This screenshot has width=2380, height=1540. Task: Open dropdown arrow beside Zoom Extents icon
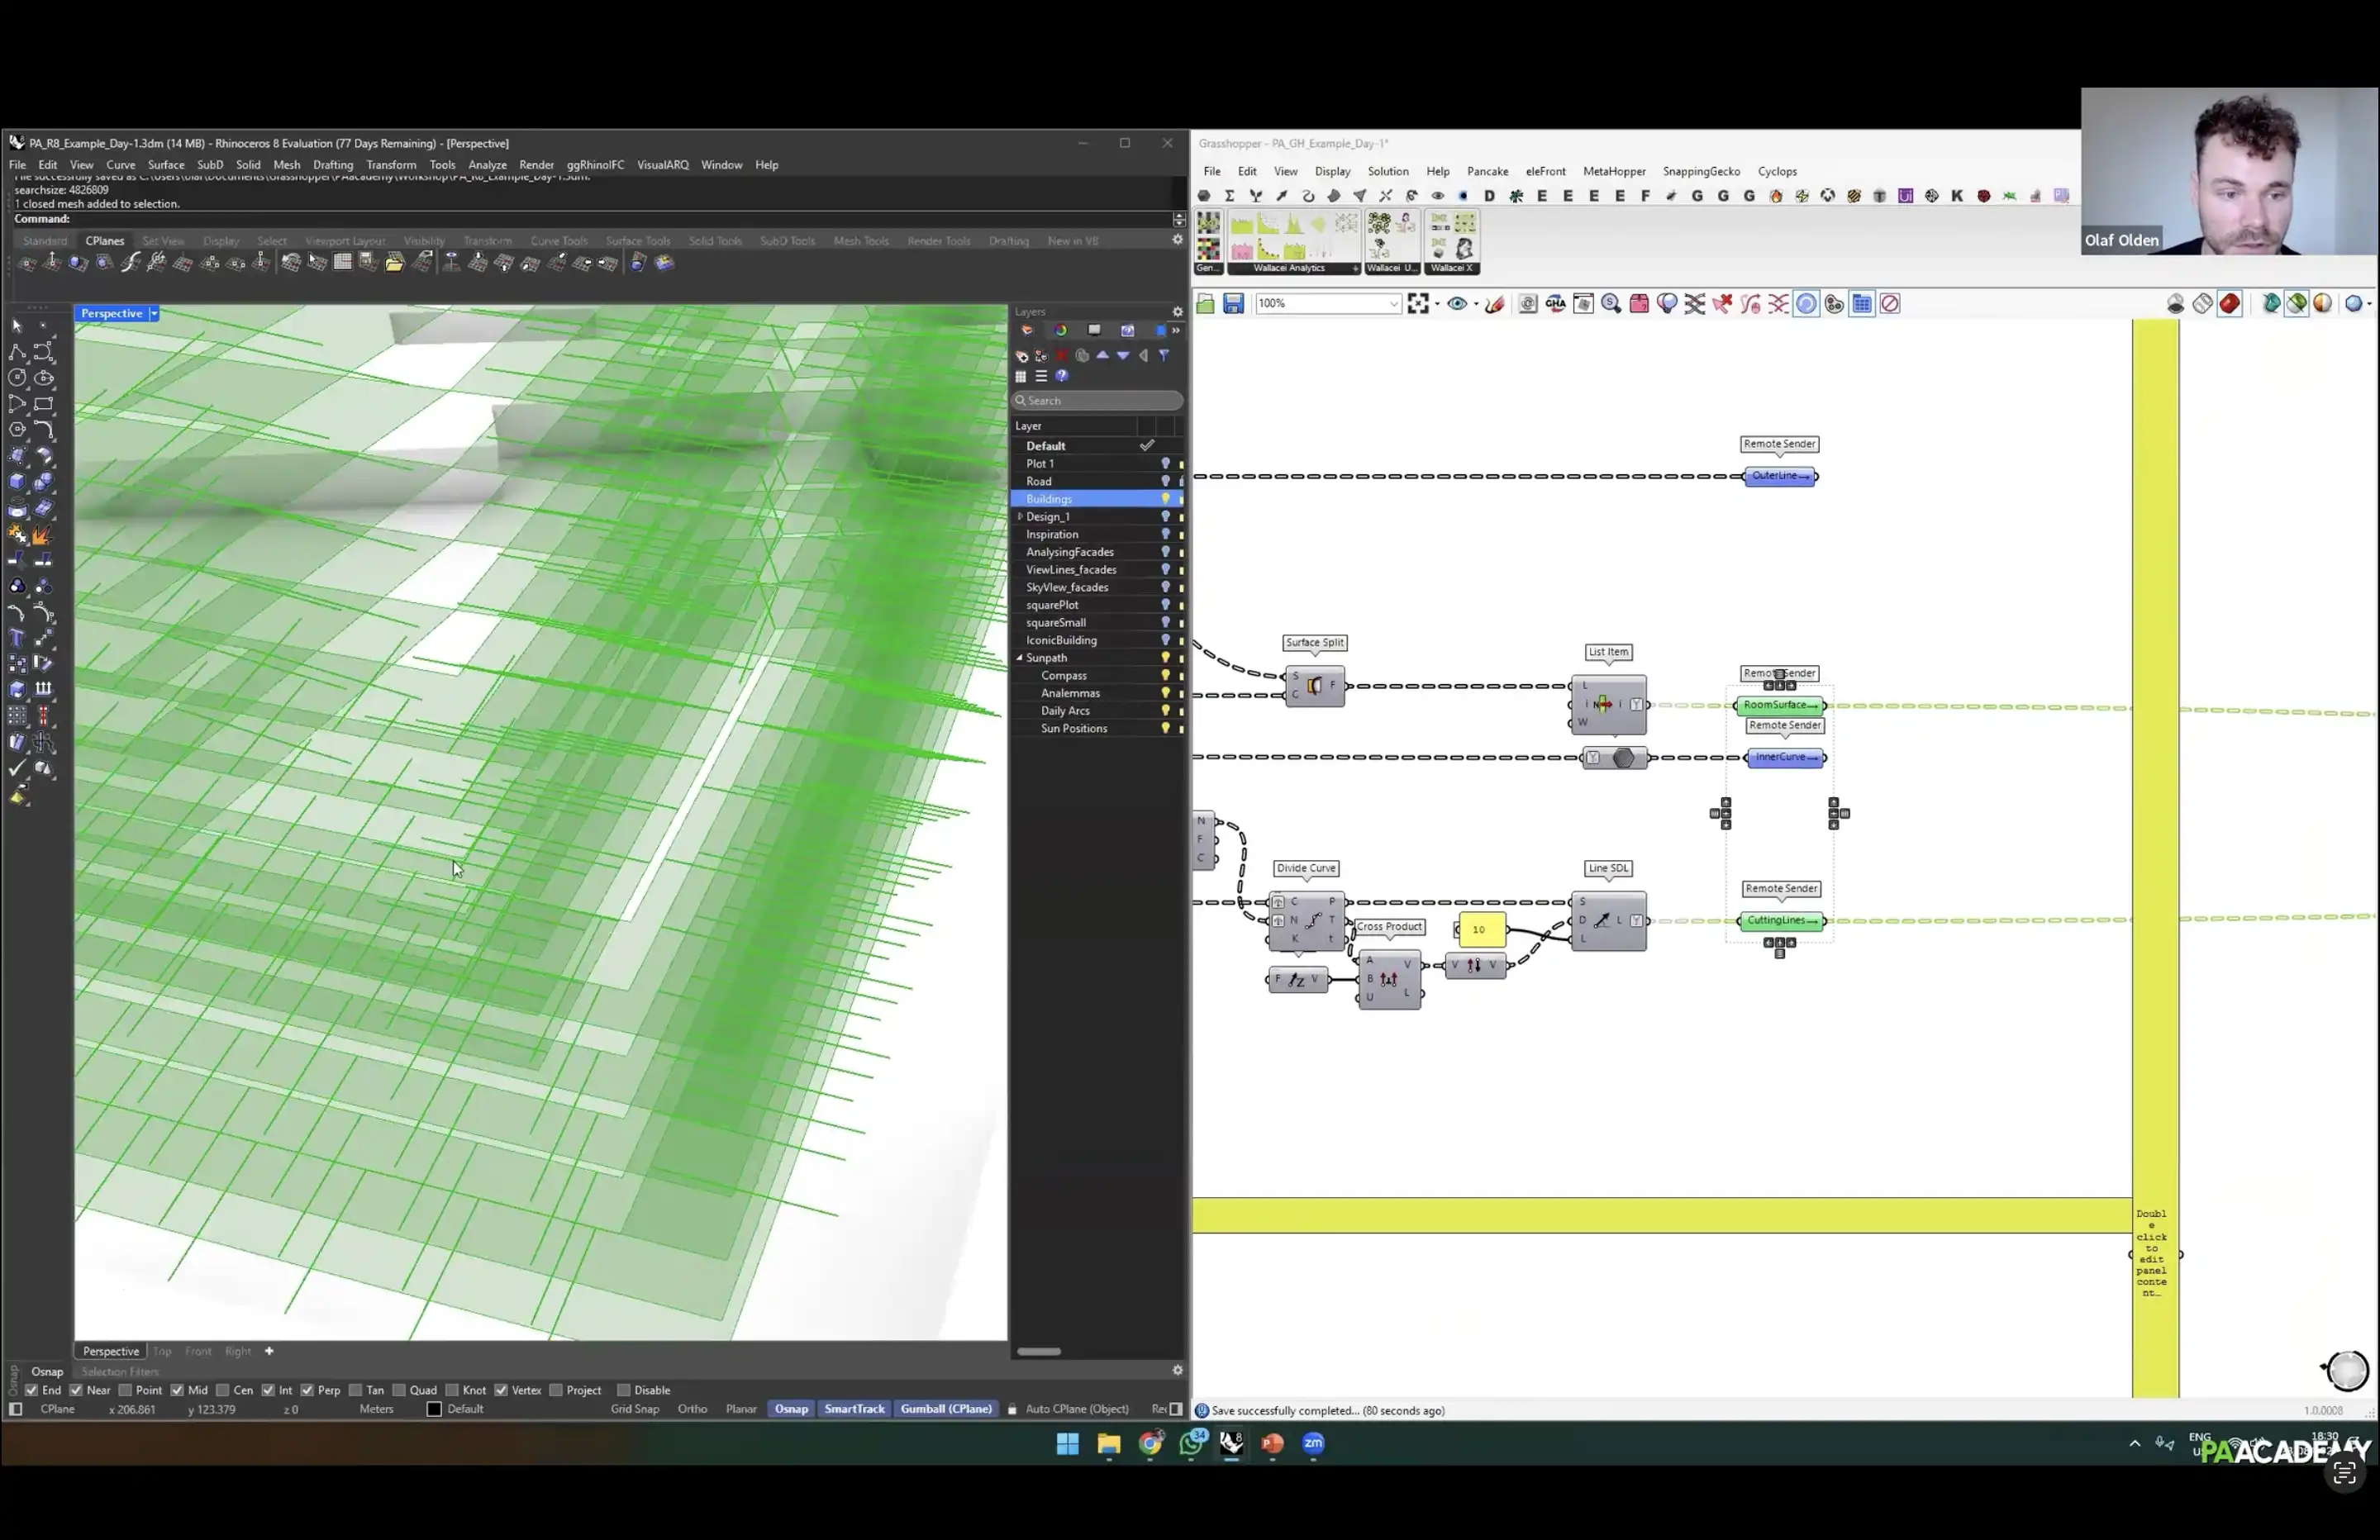coord(1437,304)
